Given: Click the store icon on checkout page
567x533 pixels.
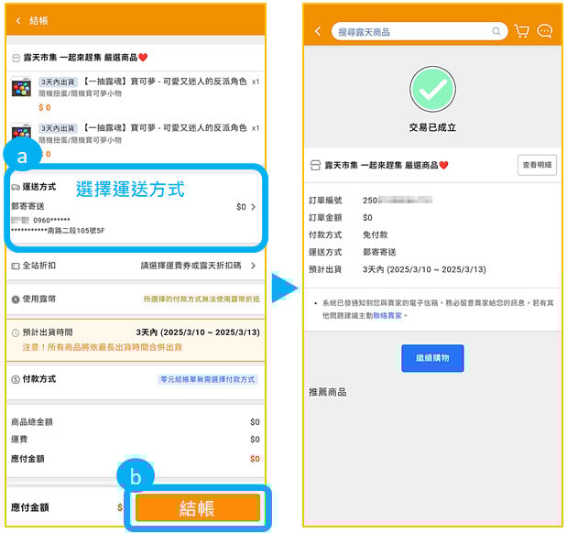Looking at the screenshot, I should pyautogui.click(x=15, y=57).
